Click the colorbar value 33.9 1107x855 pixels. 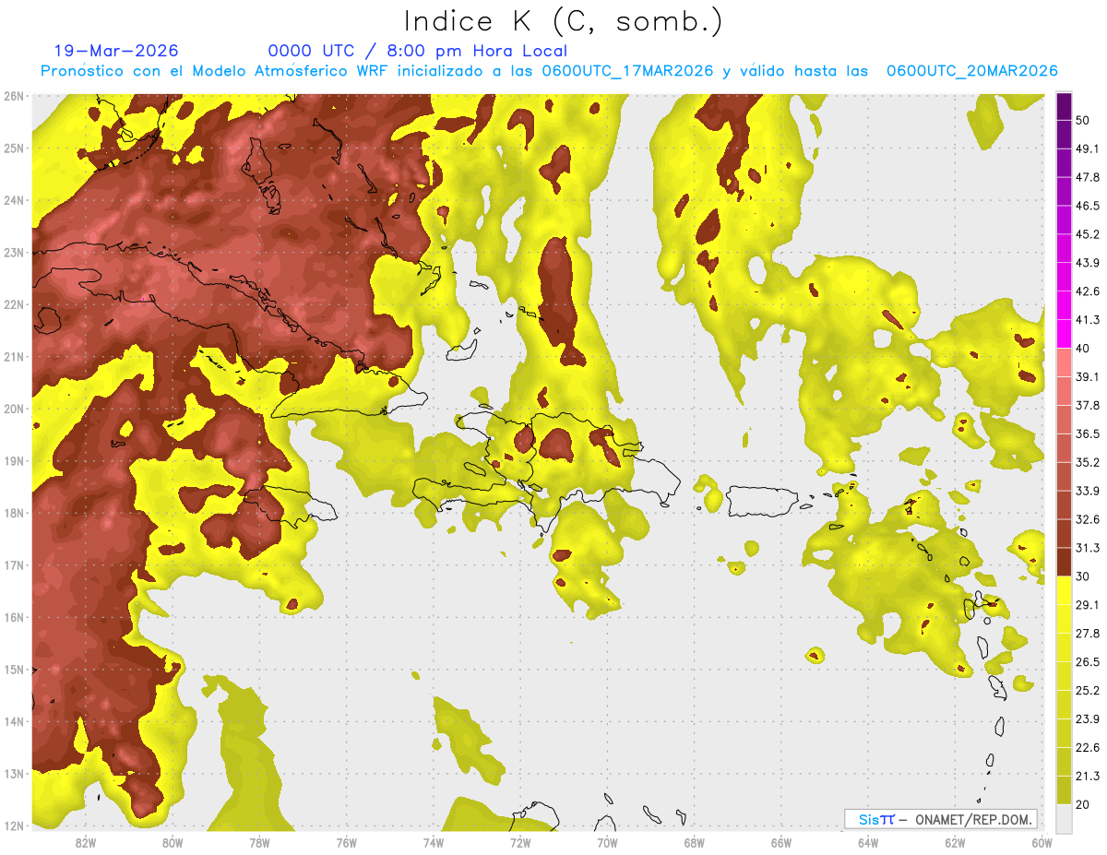1088,491
